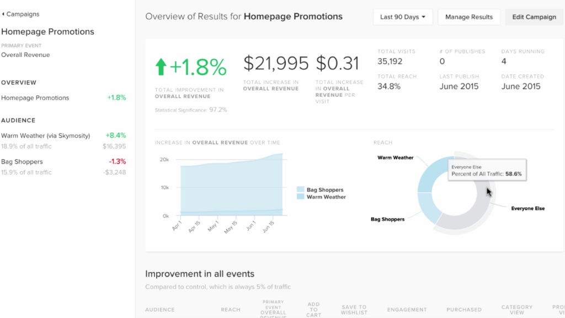Click the Warm Weather legend color swatch
565x318 pixels.
point(300,197)
